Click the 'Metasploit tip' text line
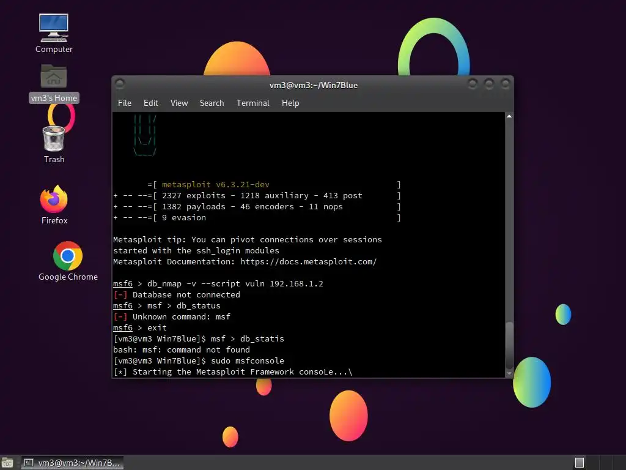Viewport: 626px width, 470px height. tap(248, 240)
